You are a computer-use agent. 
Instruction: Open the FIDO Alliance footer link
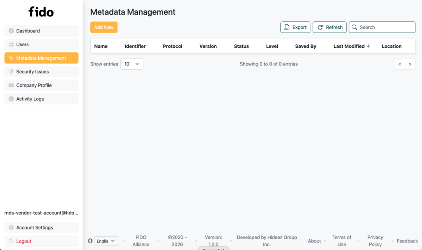coord(141,241)
